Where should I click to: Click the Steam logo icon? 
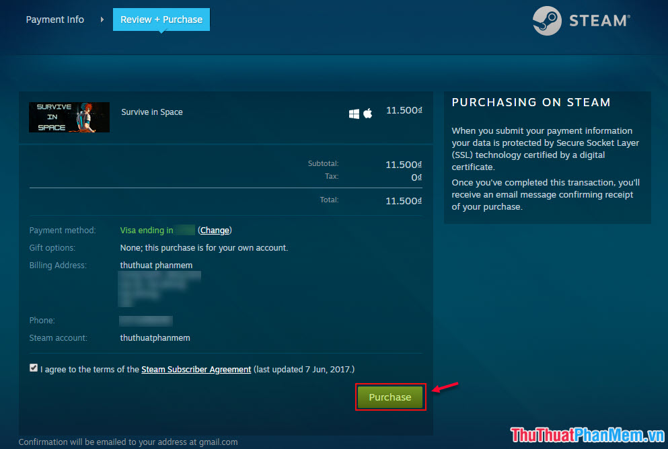tap(547, 20)
